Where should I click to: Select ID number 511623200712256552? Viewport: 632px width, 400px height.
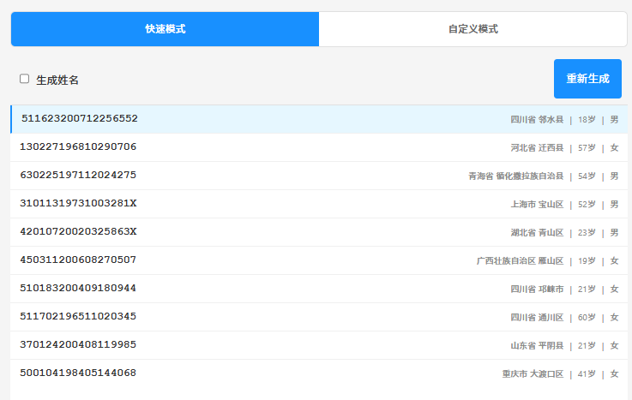click(79, 119)
